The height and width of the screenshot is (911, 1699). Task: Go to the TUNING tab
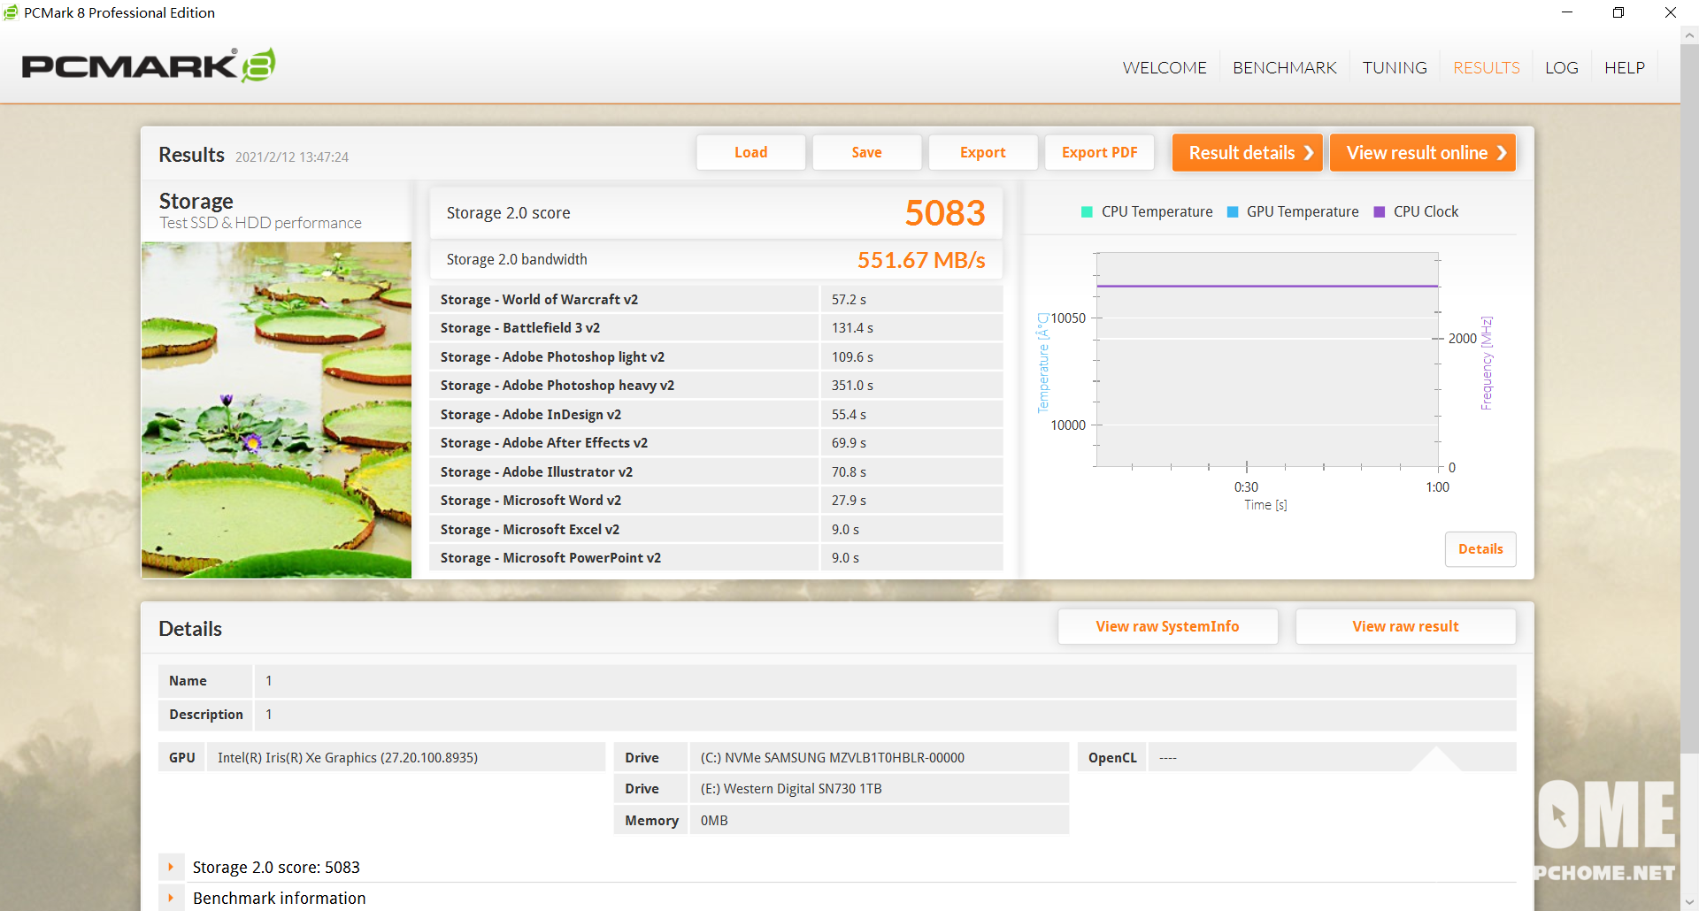coord(1394,68)
